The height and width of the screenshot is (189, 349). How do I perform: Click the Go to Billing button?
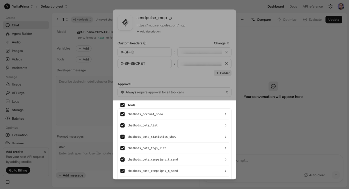(18, 170)
